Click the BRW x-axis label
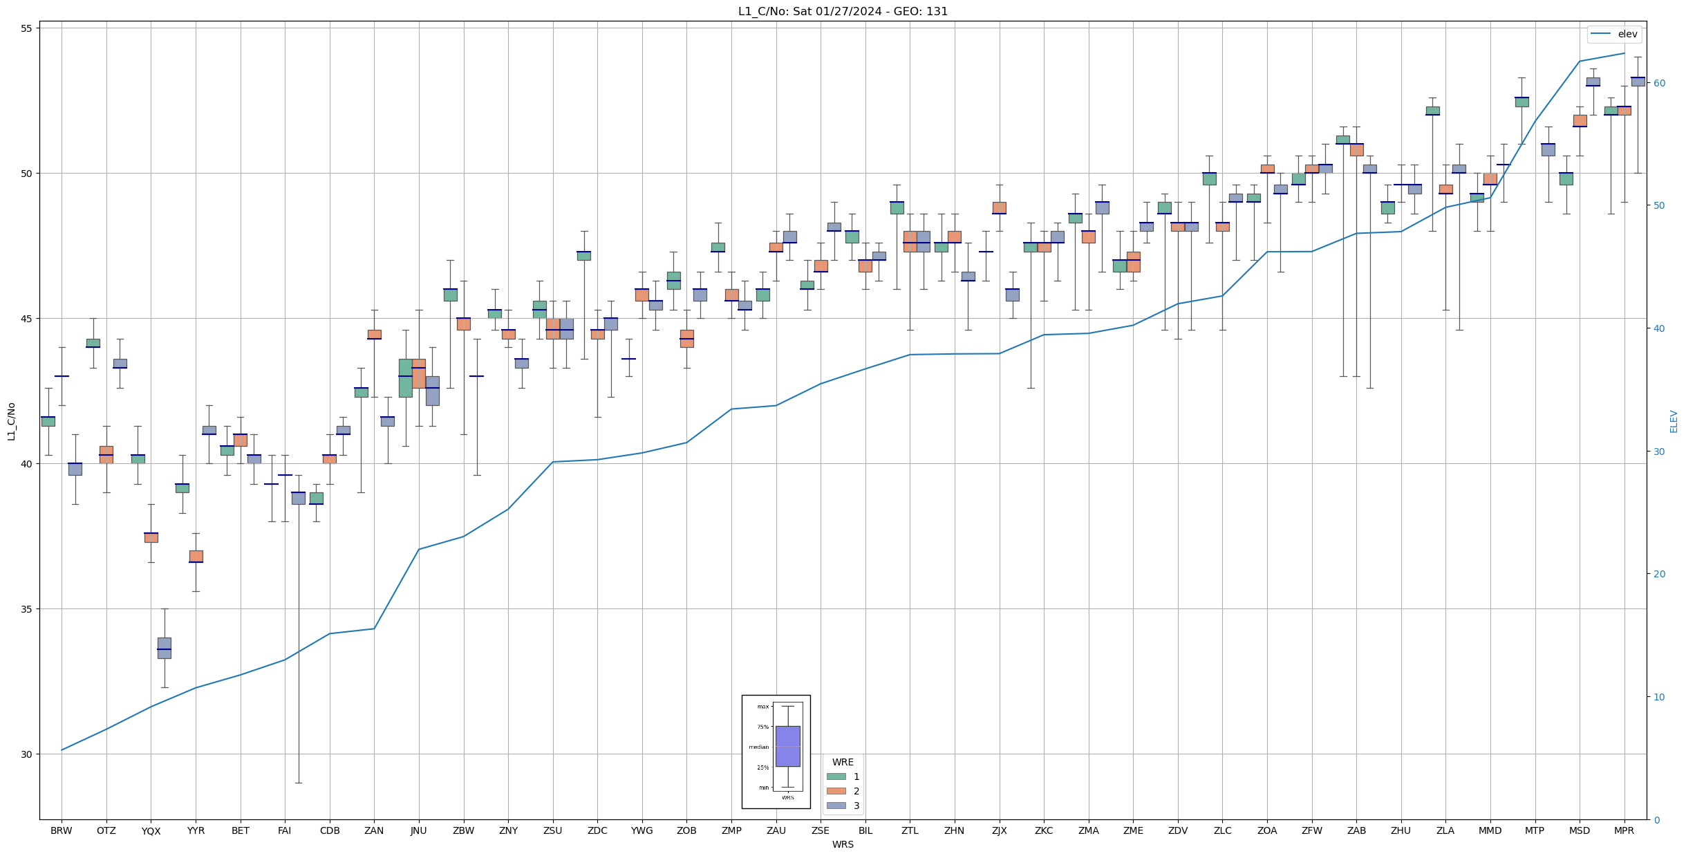Screen dimensions: 1686x856 pyautogui.click(x=62, y=830)
